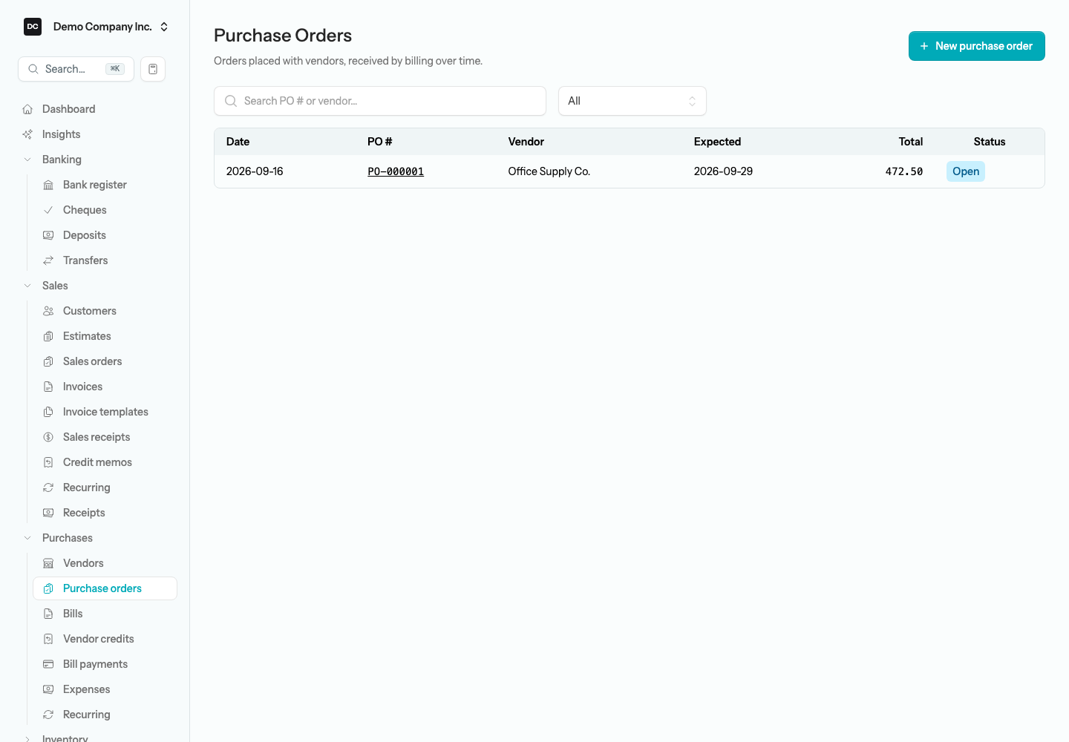Click the Vendor credits icon
Viewport: 1069px width, 742px height.
tap(48, 639)
